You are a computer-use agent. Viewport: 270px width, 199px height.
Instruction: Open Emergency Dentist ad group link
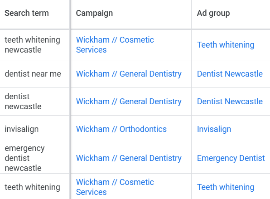point(231,158)
